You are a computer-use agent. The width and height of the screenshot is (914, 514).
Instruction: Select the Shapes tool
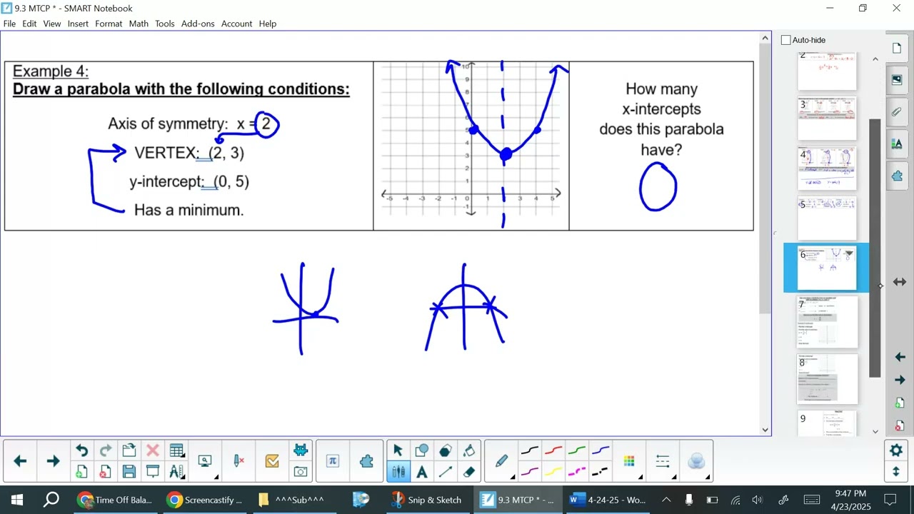[421, 450]
